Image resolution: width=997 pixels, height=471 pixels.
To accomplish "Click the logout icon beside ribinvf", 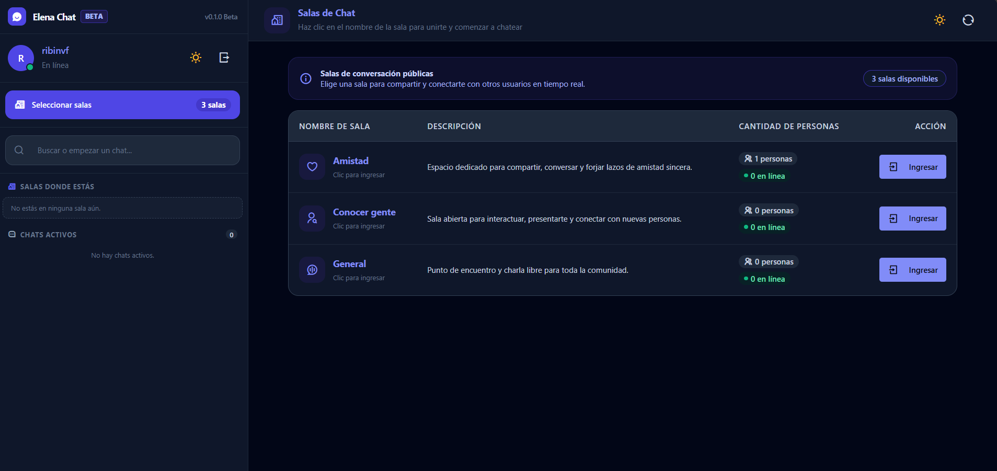I will 224,58.
